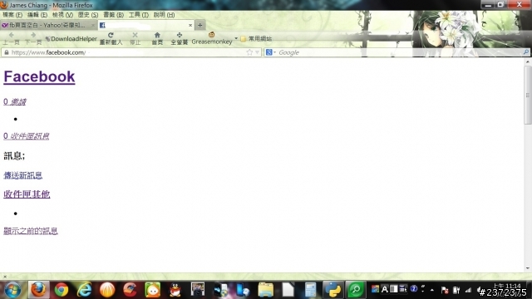Open the Calculator taskbar icon
The width and height of the screenshot is (532, 299).
pos(310,290)
